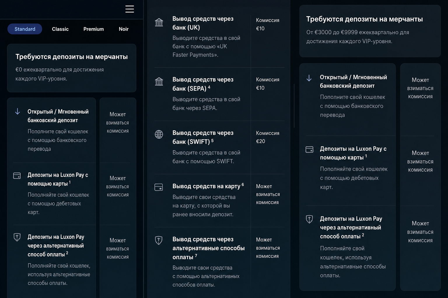Click the middle panel vertical scrollbar
This screenshot has width=448, height=298.
pyautogui.click(x=294, y=106)
